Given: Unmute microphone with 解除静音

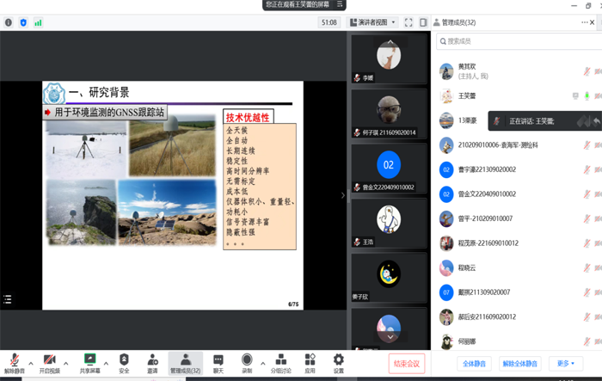Looking at the screenshot, I should click(x=14, y=363).
